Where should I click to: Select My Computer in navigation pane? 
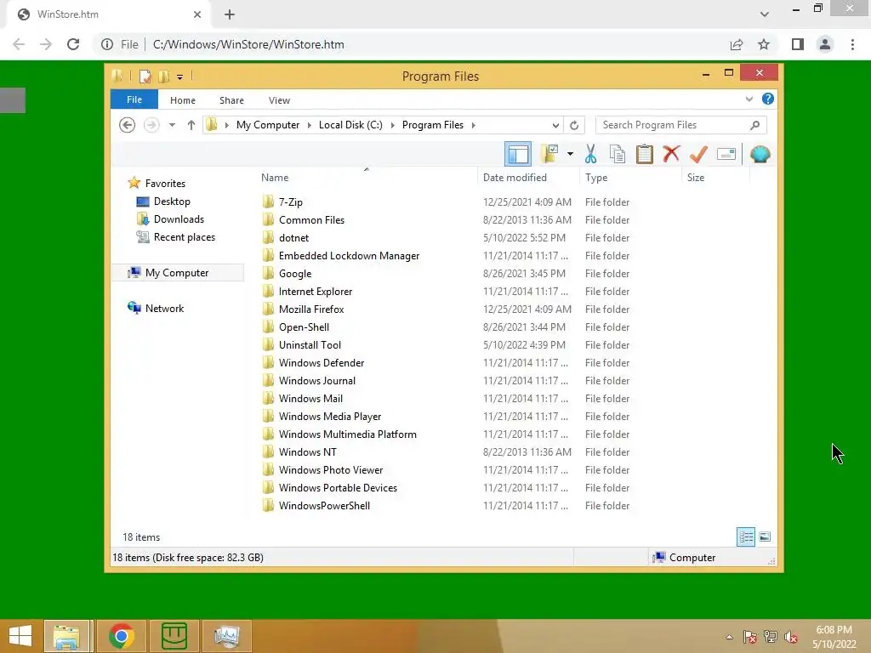[177, 273]
